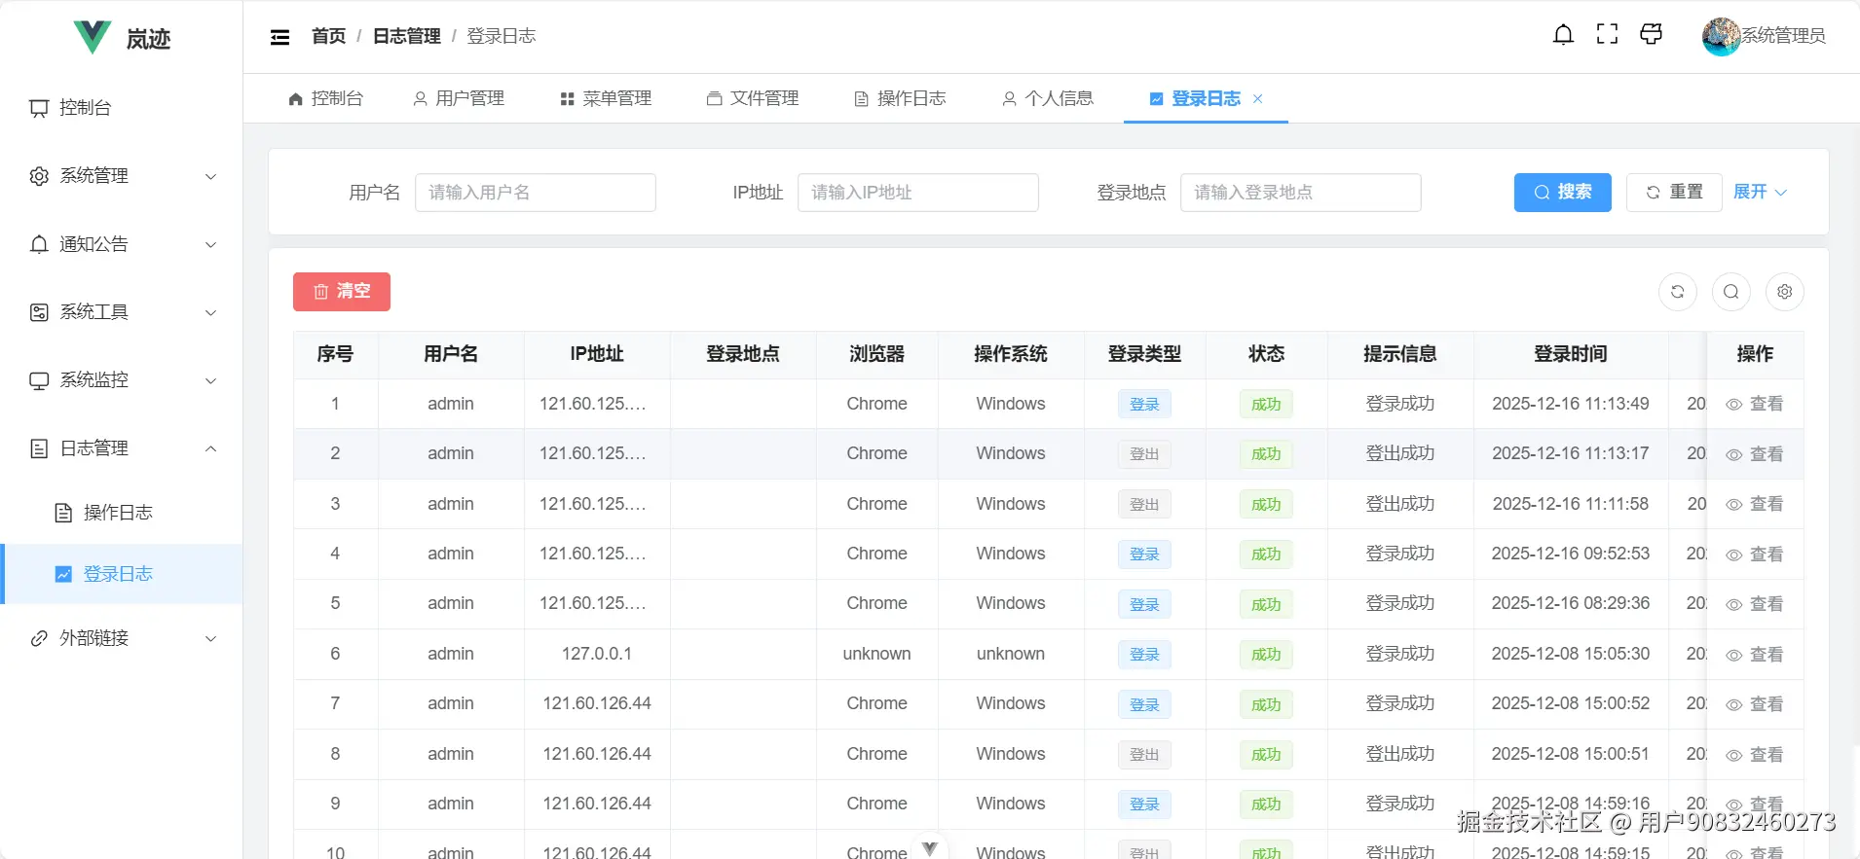Viewport: 1860px width, 859px height.
Task: View details of row 1 via 查看
Action: [1755, 404]
